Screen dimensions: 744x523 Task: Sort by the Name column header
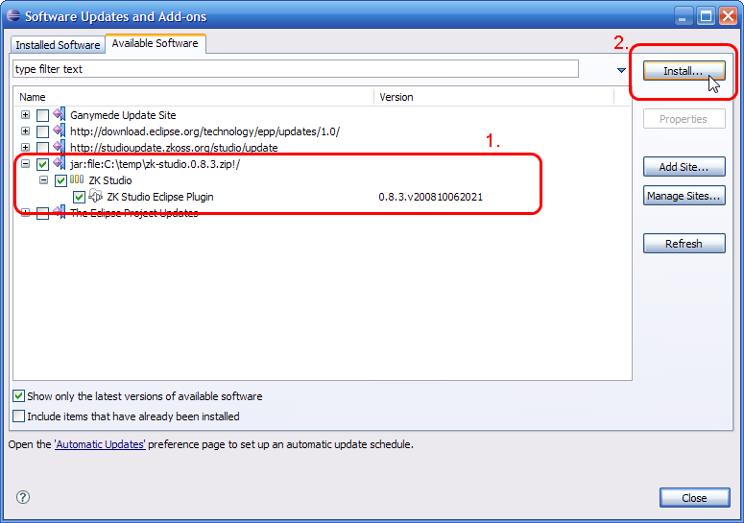(x=194, y=97)
